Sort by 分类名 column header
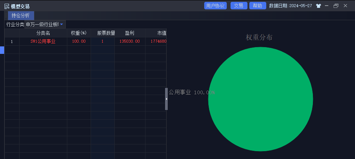Screen dimensions: 355x159 click(43, 33)
